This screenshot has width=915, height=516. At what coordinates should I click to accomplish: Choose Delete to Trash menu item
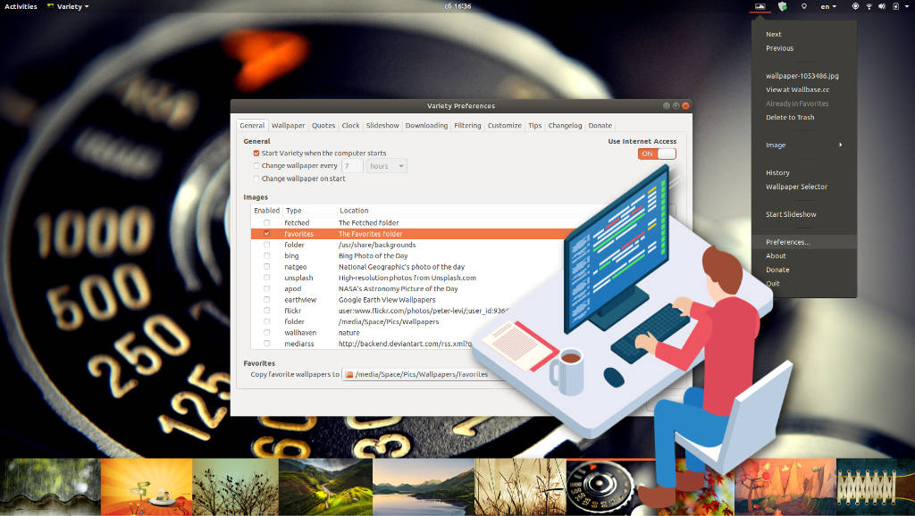[790, 117]
